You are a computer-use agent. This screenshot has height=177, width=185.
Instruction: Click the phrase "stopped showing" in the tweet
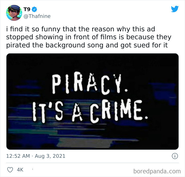click(35, 37)
